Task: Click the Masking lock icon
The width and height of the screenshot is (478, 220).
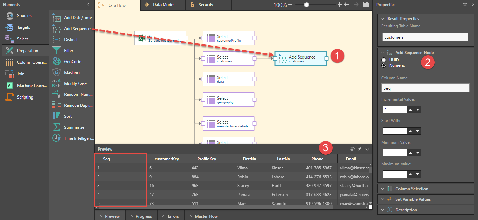Action: pyautogui.click(x=57, y=73)
